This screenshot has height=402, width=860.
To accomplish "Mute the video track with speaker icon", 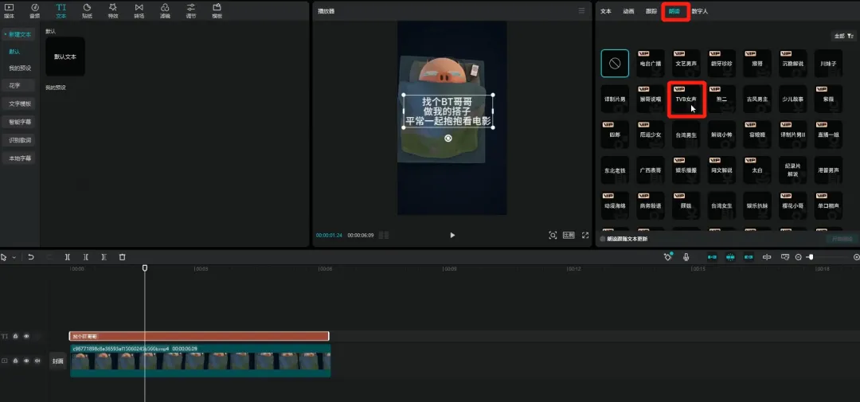I will point(37,361).
